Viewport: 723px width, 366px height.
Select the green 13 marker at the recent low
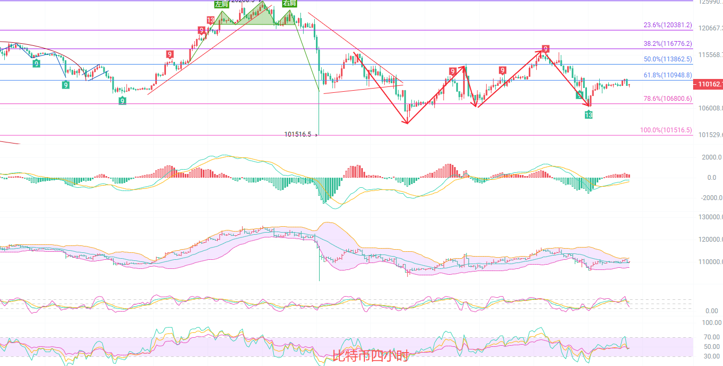[589, 115]
